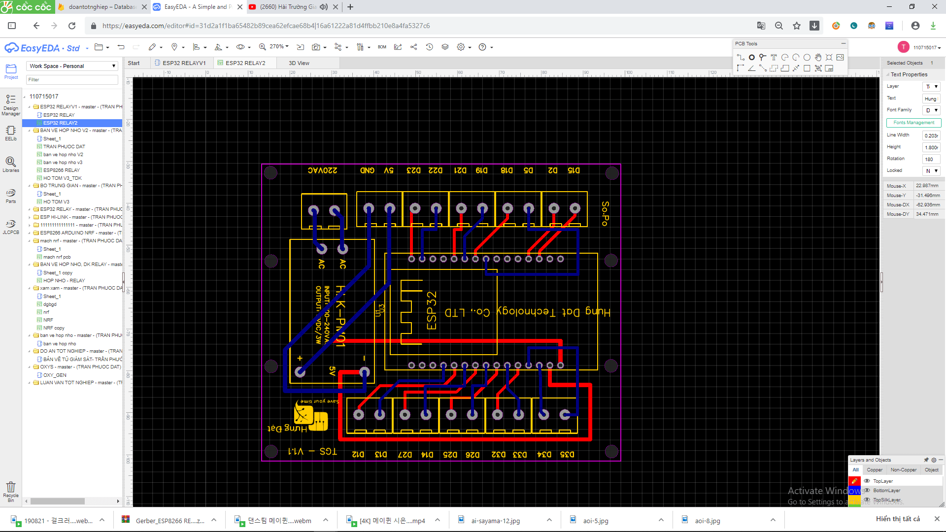Collapse the ESP32 RELAYV1 project tree node
This screenshot has height=532, width=946.
pyautogui.click(x=29, y=107)
